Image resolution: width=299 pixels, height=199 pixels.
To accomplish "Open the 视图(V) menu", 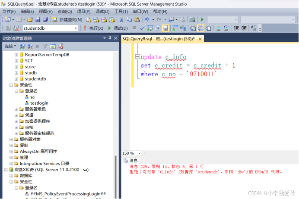I will (x=46, y=12).
